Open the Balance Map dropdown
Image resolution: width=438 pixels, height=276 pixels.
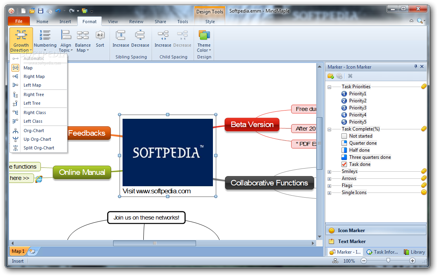82,40
